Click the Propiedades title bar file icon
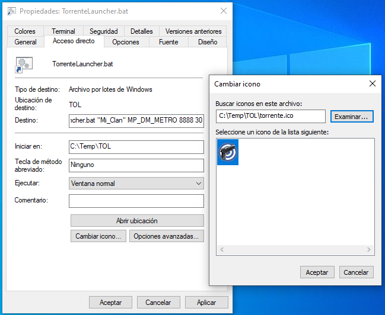This screenshot has height=315, width=385. pyautogui.click(x=11, y=11)
